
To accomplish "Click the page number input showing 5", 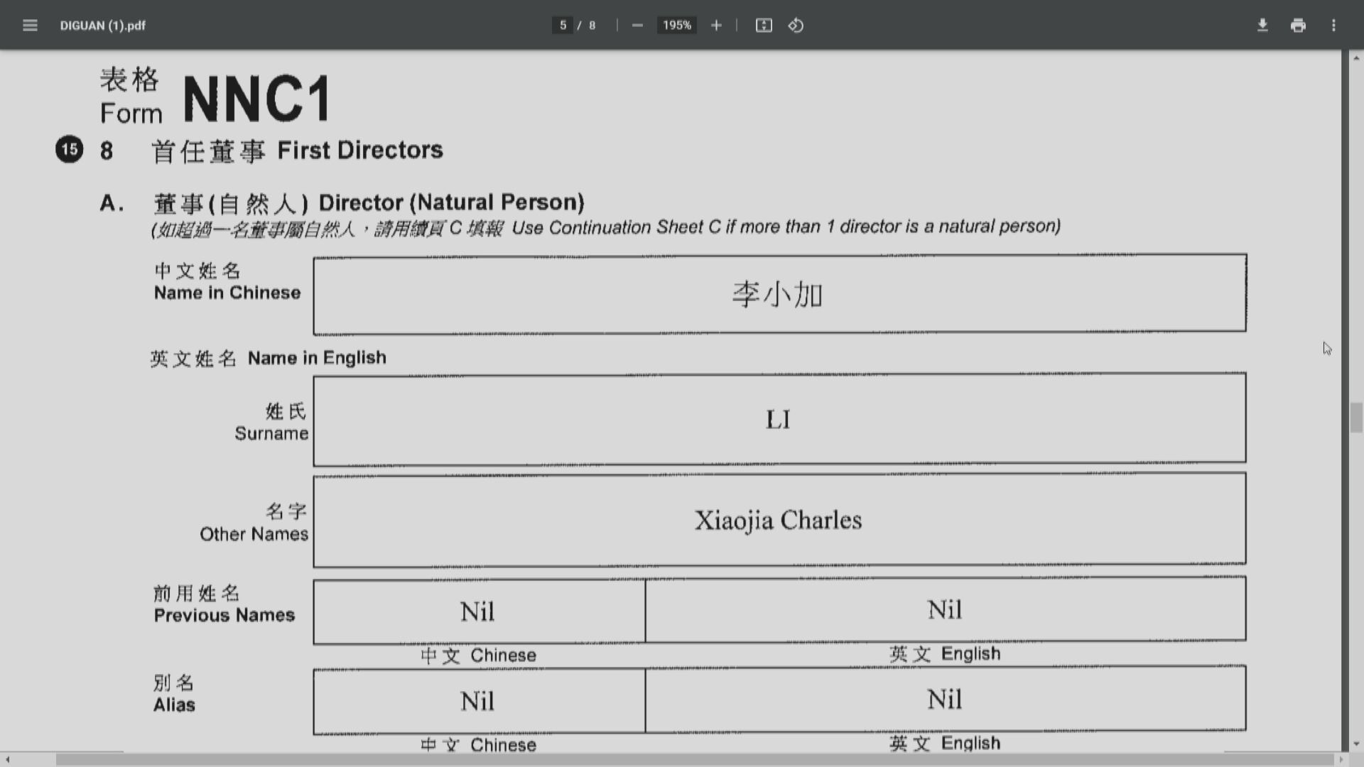I will click(x=562, y=25).
